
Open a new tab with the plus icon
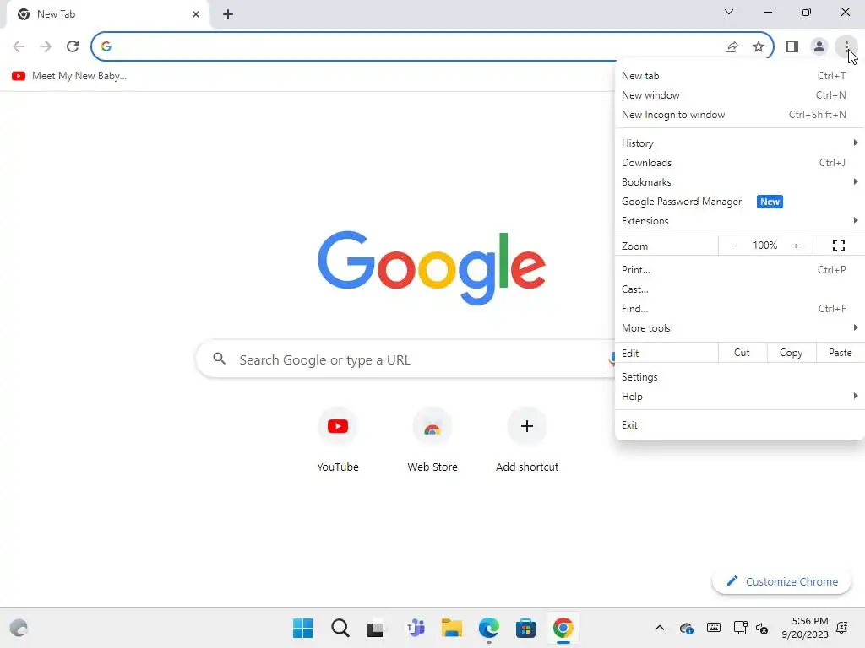[228, 14]
